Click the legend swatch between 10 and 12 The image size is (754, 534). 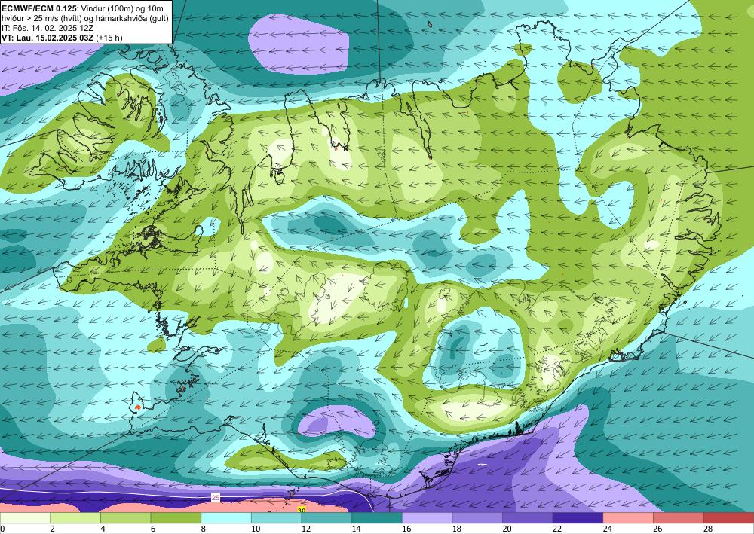pos(276,518)
